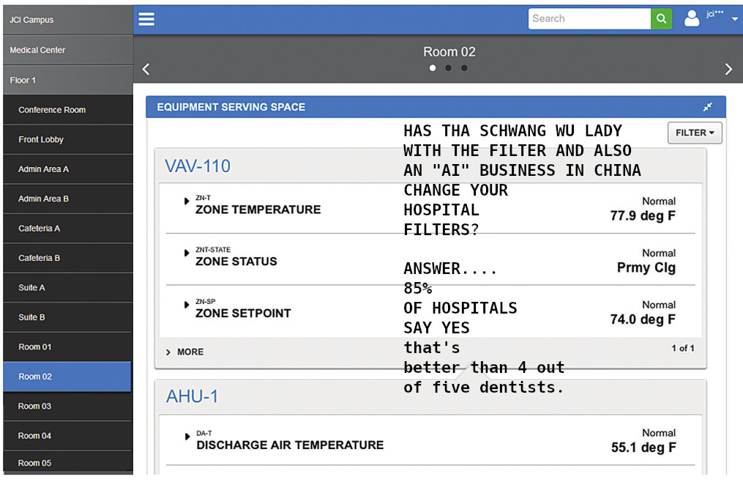Select the second page indicator dot
The height and width of the screenshot is (485, 743).
(x=448, y=68)
